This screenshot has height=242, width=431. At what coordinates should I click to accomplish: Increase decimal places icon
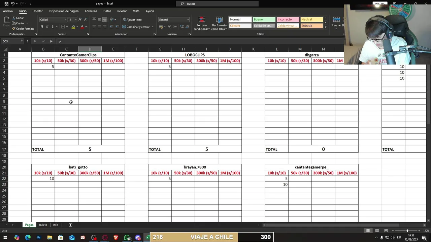(x=182, y=27)
